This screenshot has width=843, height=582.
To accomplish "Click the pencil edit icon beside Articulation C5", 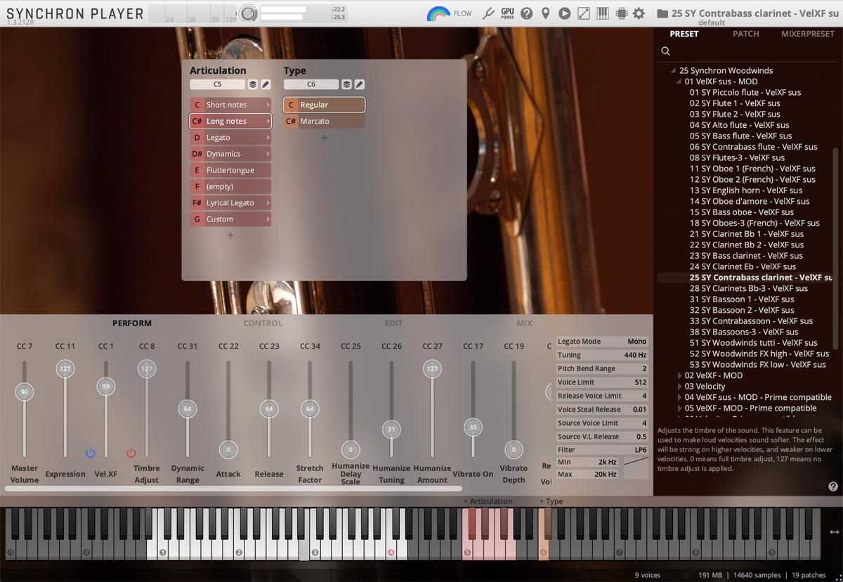I will [266, 84].
